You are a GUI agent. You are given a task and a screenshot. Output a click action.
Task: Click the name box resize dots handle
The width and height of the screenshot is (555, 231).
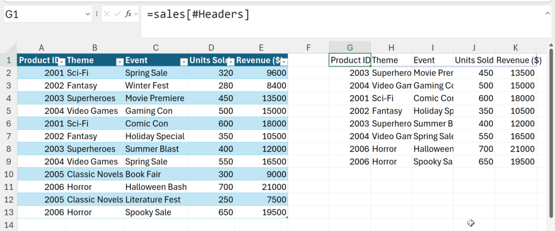point(96,15)
